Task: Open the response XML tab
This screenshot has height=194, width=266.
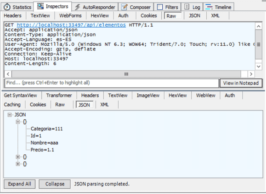Action: click(104, 105)
